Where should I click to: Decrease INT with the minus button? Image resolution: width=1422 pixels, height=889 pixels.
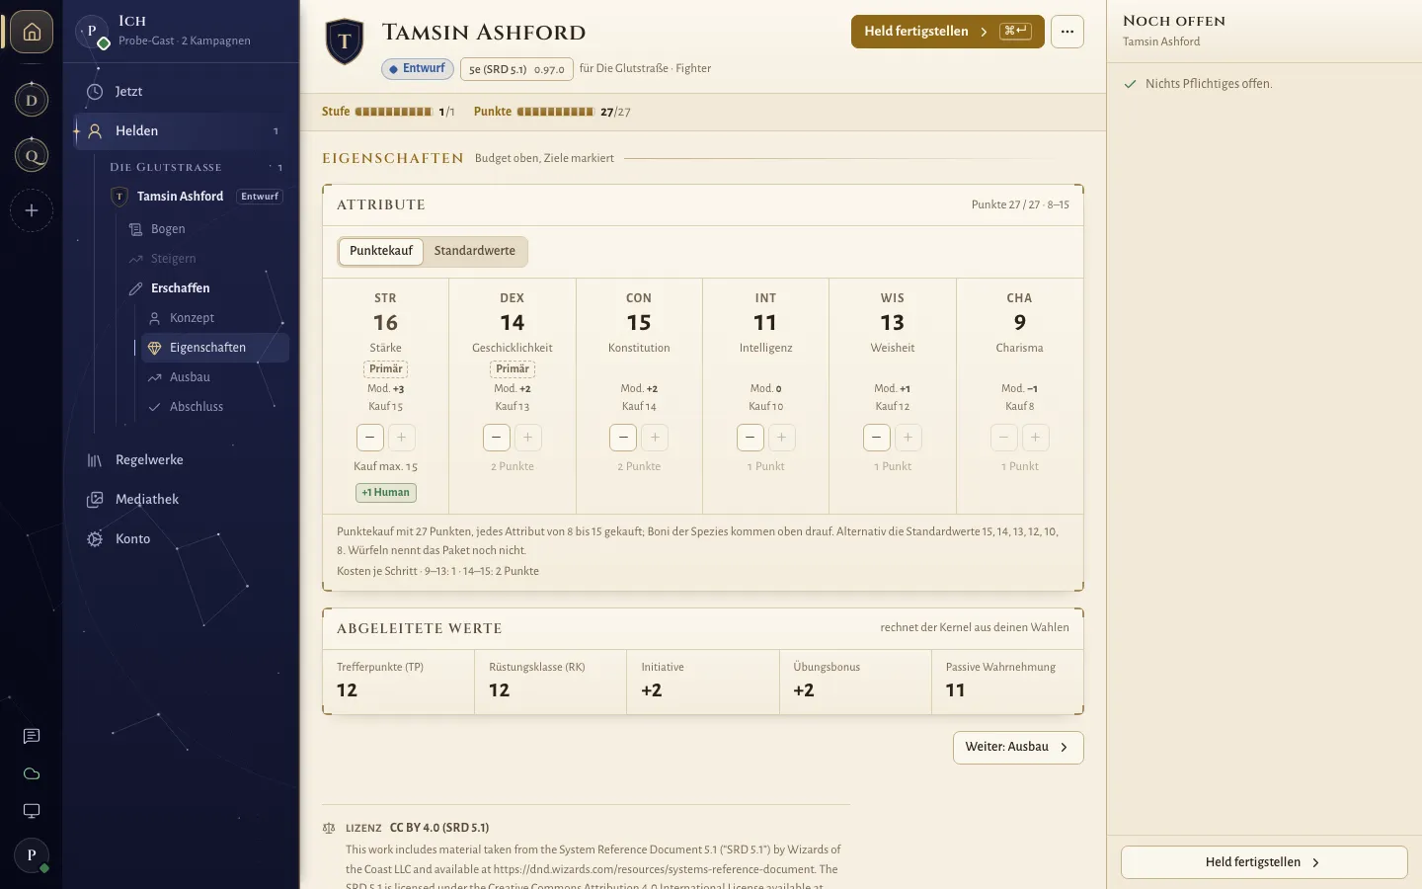(x=750, y=438)
